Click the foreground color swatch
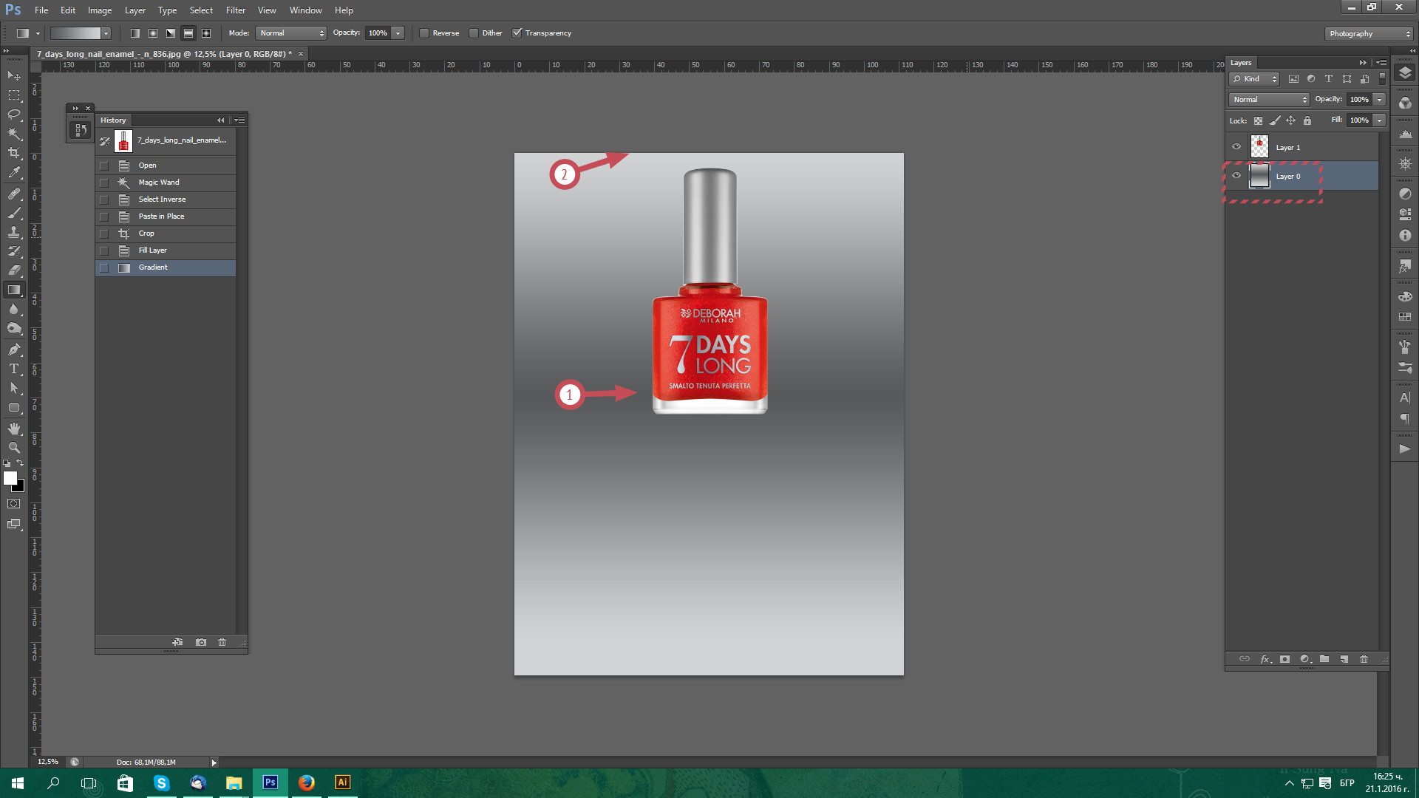 click(x=10, y=478)
